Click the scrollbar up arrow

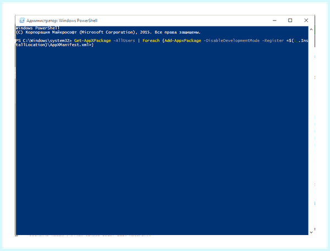(311, 30)
